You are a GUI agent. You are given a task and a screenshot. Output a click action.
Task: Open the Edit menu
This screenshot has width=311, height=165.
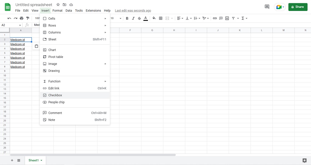pyautogui.click(x=26, y=11)
